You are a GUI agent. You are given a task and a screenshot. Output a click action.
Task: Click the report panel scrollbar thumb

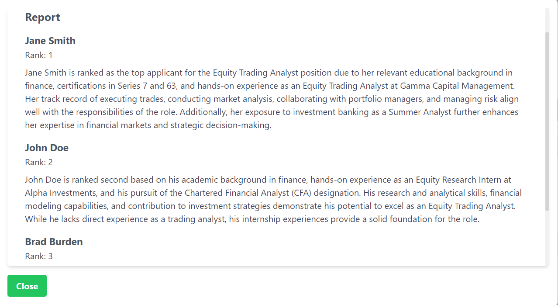pos(547,121)
